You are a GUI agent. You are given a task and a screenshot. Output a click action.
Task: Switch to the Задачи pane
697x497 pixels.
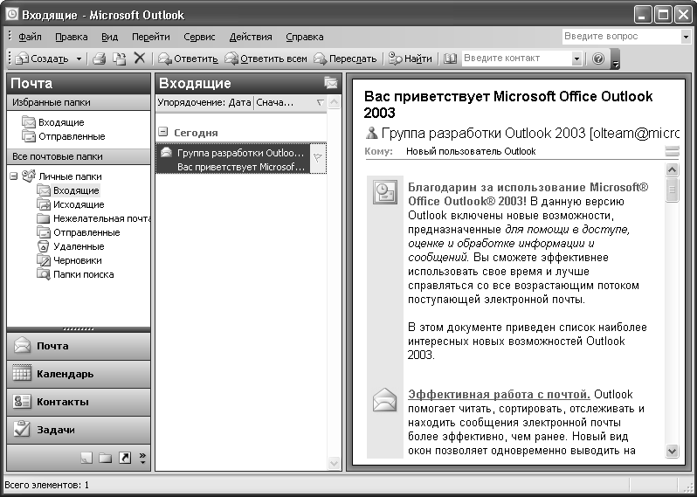click(79, 430)
